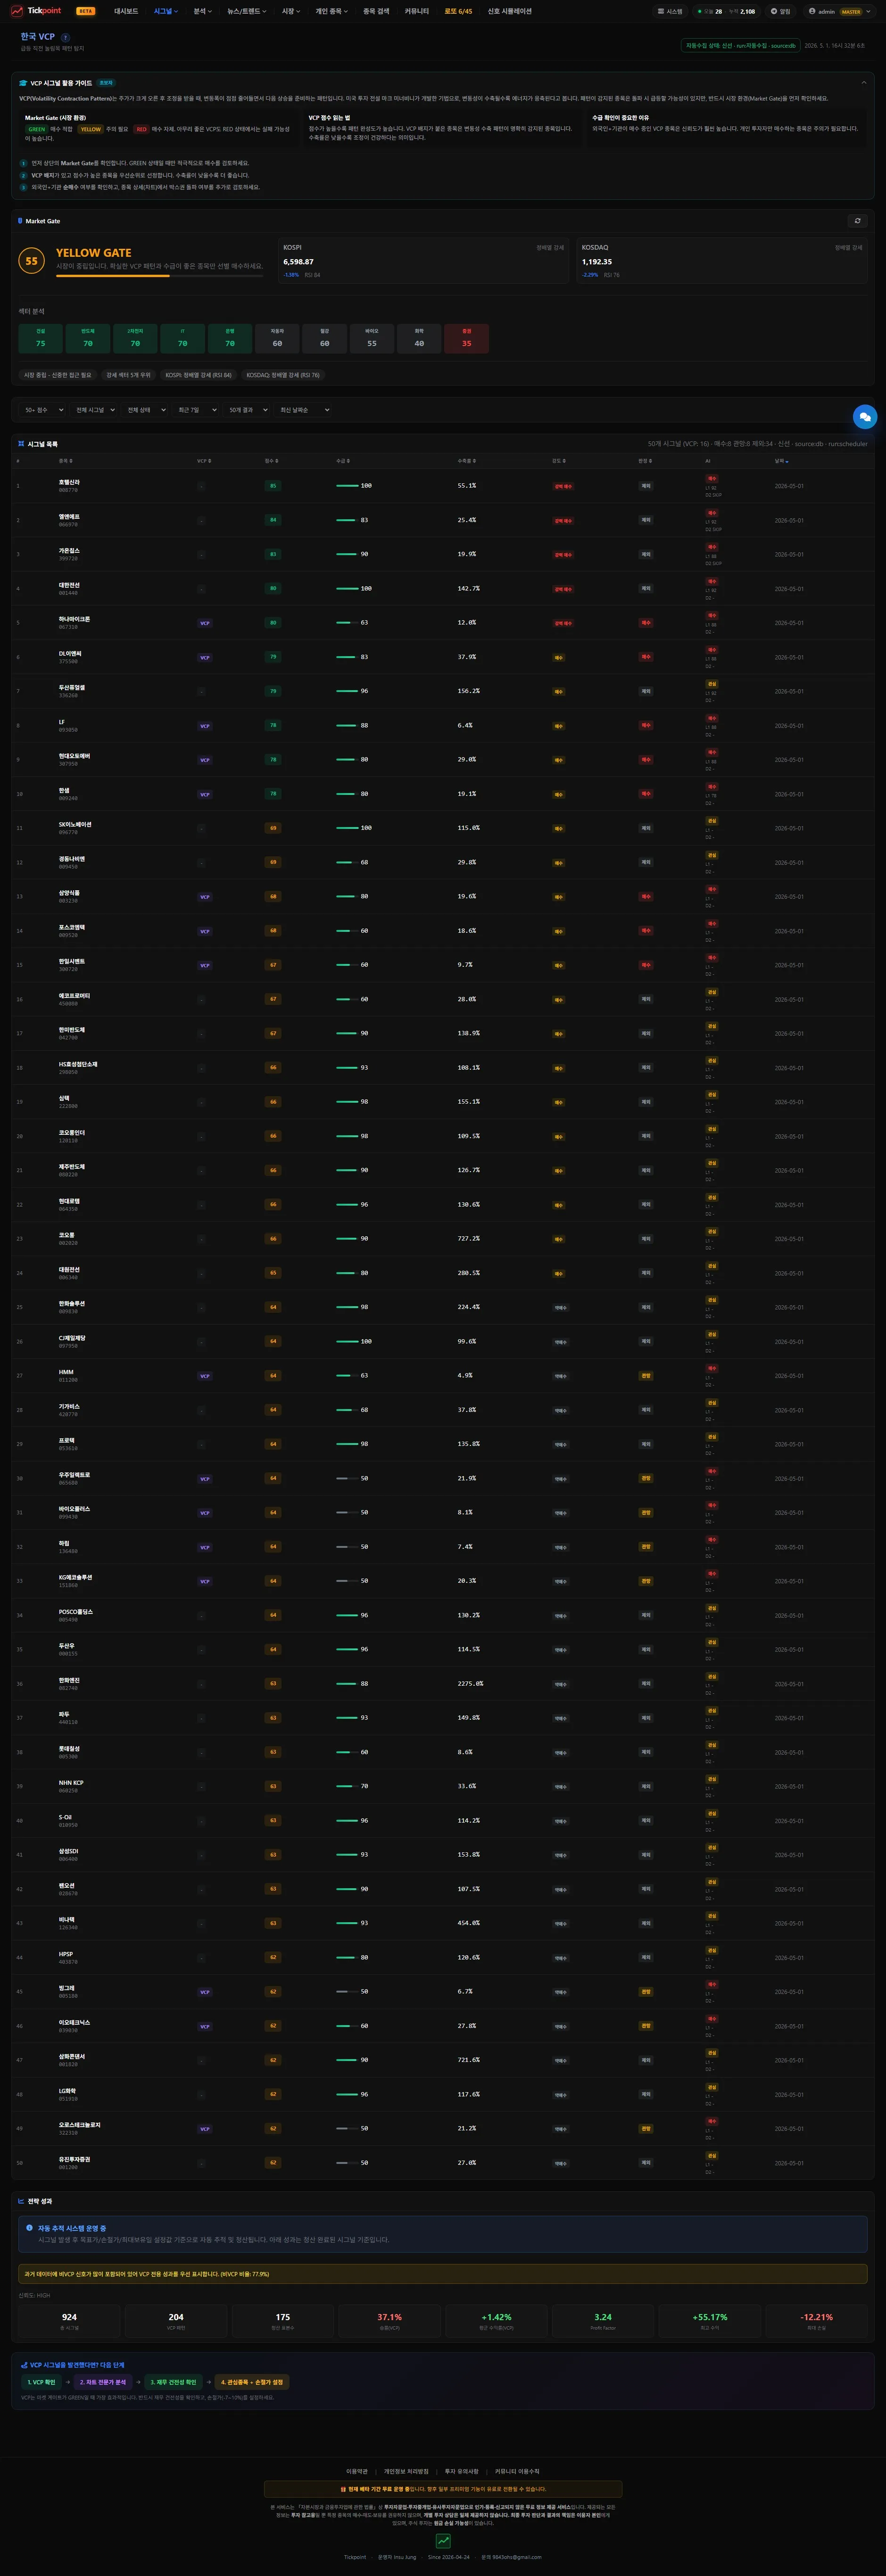Open the 시장 navigation menu
The image size is (886, 2576).
click(290, 12)
